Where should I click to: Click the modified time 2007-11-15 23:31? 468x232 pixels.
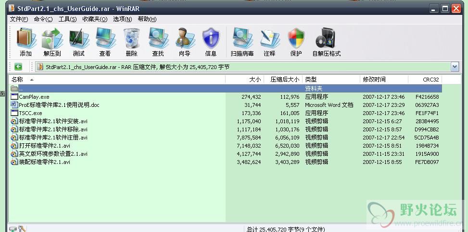click(383, 154)
